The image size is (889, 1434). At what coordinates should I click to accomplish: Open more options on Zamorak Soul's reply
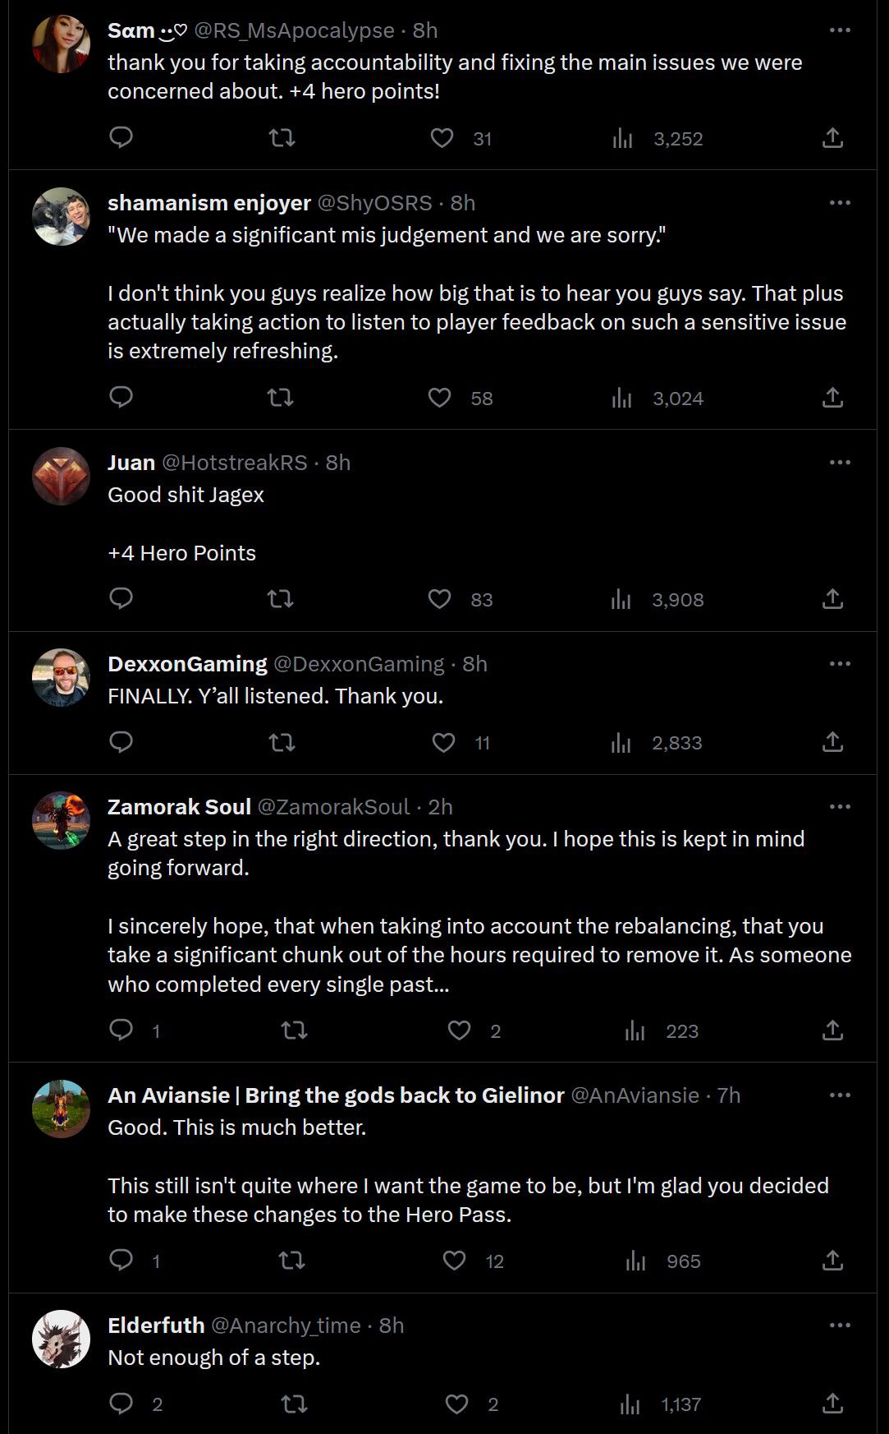click(x=840, y=806)
